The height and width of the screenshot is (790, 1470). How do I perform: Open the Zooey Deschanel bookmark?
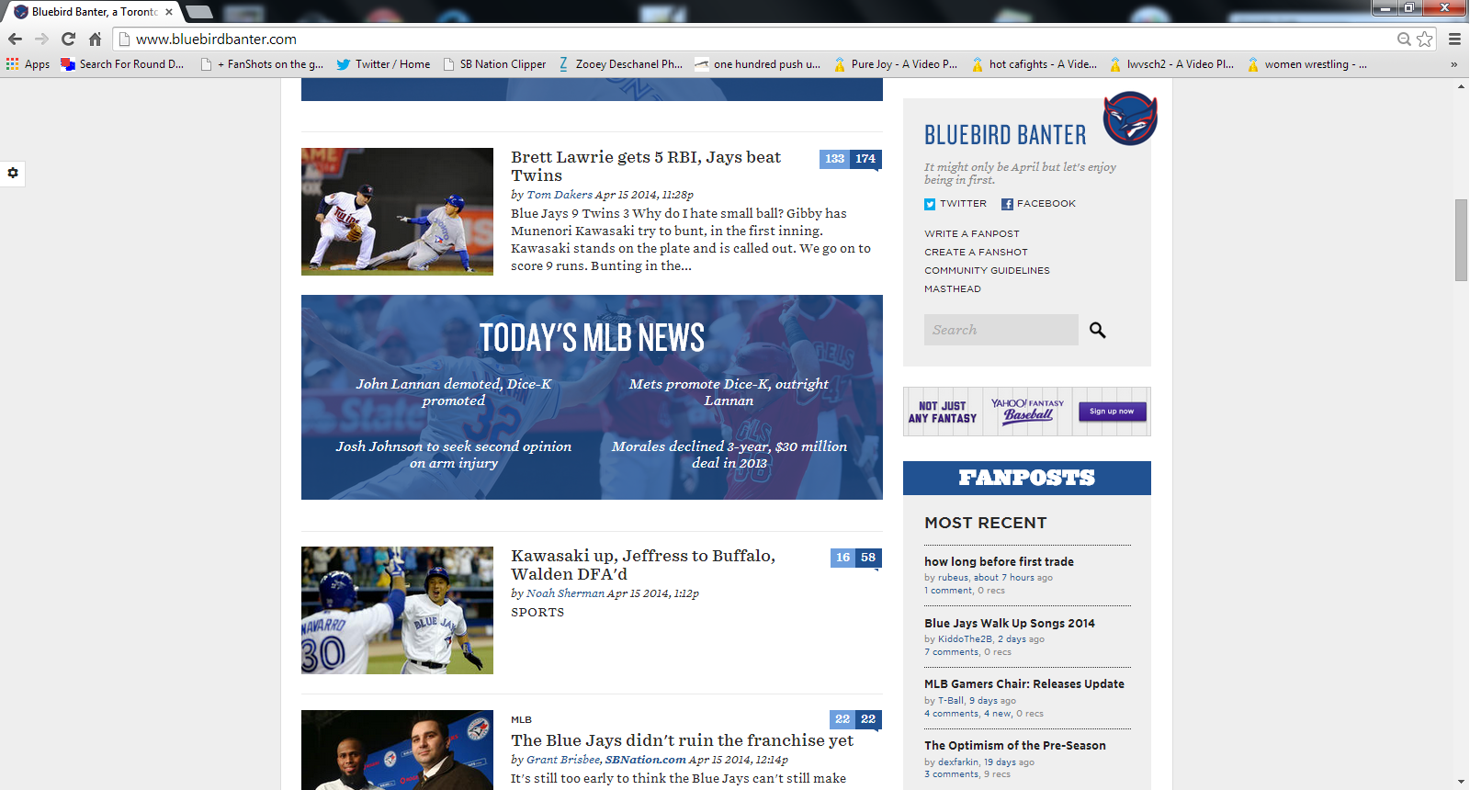(x=620, y=64)
